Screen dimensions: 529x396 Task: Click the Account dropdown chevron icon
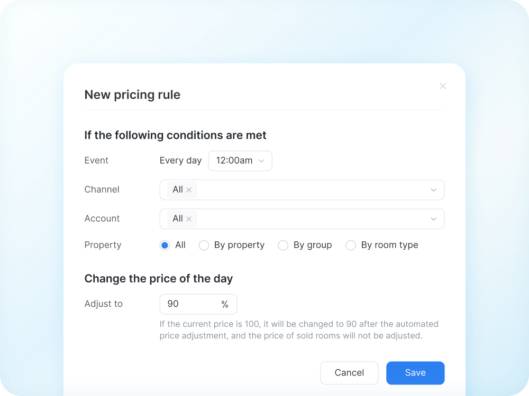point(433,219)
